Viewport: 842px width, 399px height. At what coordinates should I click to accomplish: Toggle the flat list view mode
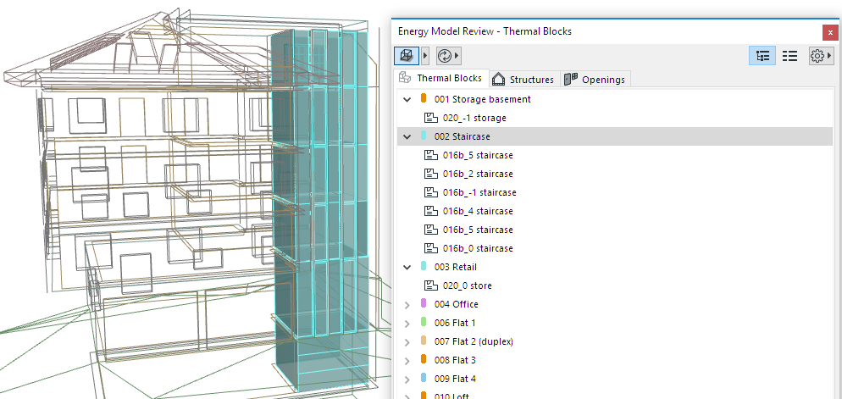(x=789, y=56)
